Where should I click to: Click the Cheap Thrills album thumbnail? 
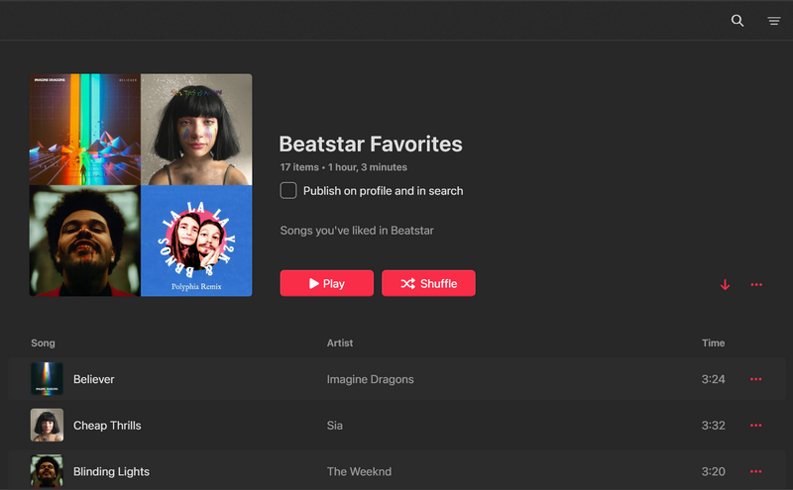47,426
